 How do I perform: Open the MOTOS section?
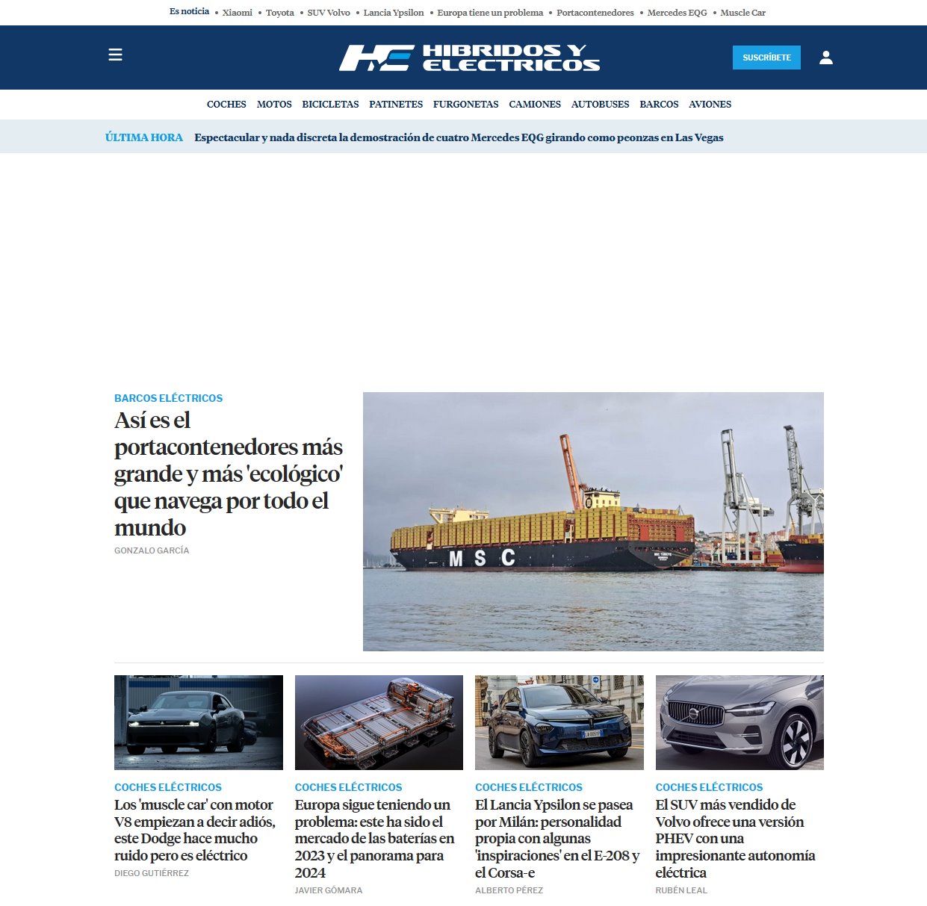tap(274, 105)
